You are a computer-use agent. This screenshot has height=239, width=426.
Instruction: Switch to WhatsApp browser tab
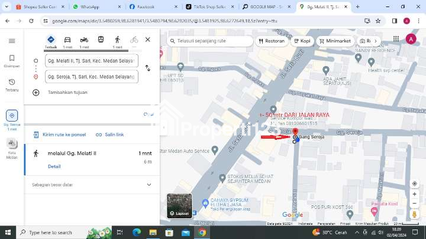[x=96, y=6]
